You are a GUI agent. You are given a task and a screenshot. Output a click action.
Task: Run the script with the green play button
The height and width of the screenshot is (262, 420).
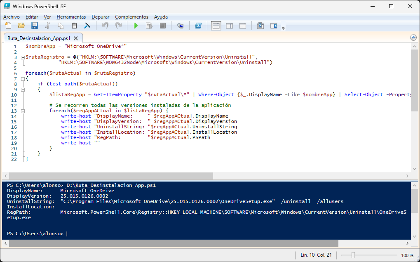(x=136, y=26)
